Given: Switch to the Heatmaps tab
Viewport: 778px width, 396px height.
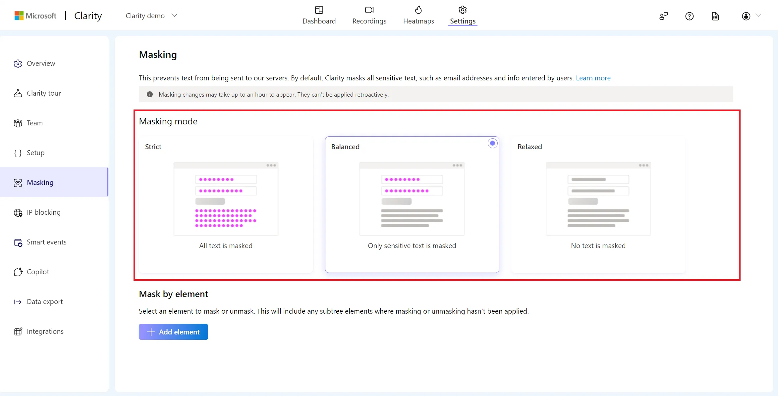Looking at the screenshot, I should click(418, 15).
